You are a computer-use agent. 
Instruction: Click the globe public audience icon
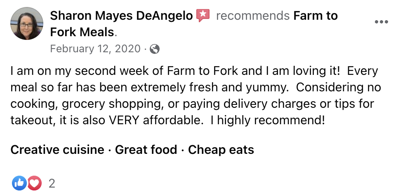(x=155, y=49)
